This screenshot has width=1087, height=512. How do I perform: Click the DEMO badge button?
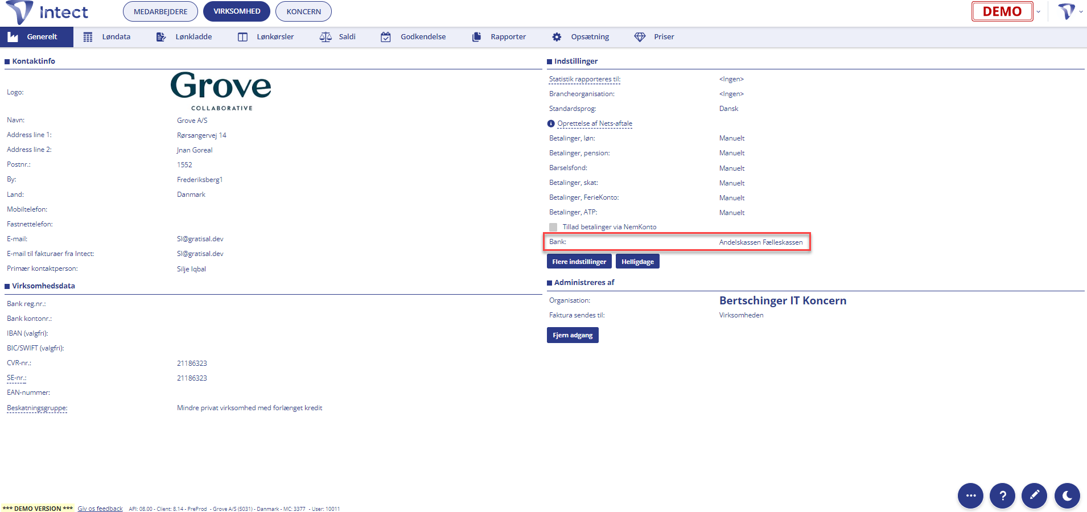point(1002,11)
